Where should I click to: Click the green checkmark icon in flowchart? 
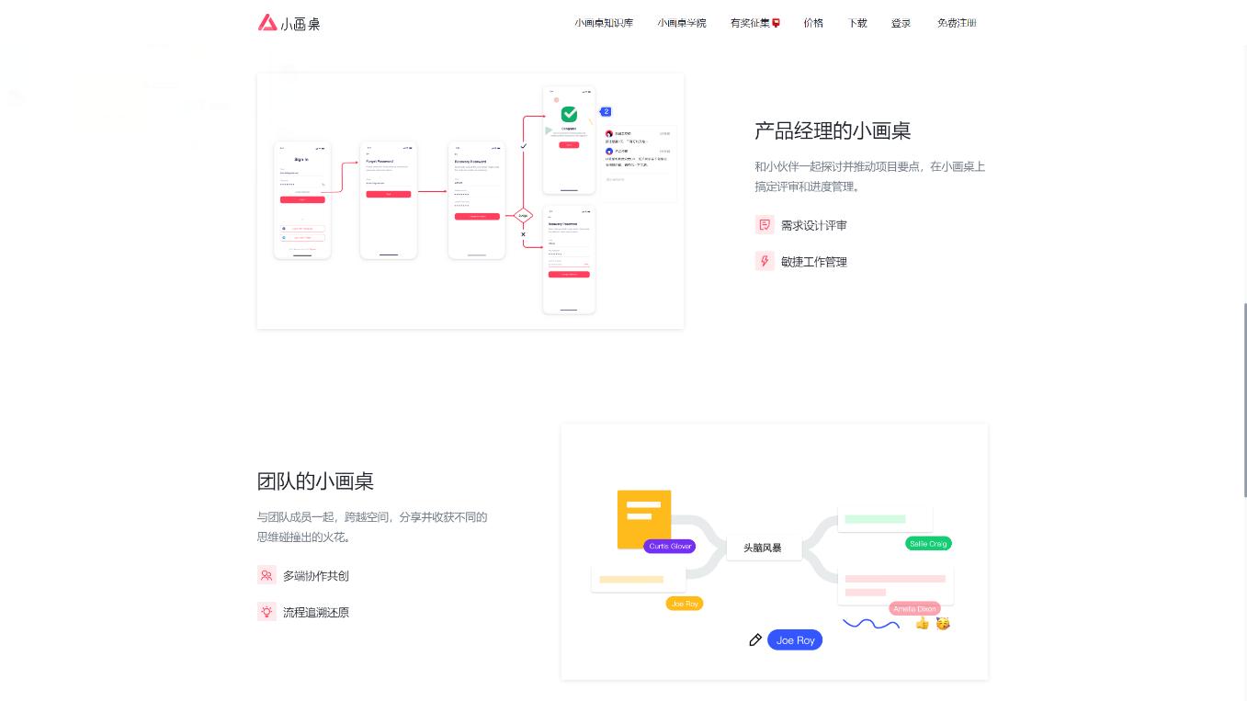tap(569, 114)
